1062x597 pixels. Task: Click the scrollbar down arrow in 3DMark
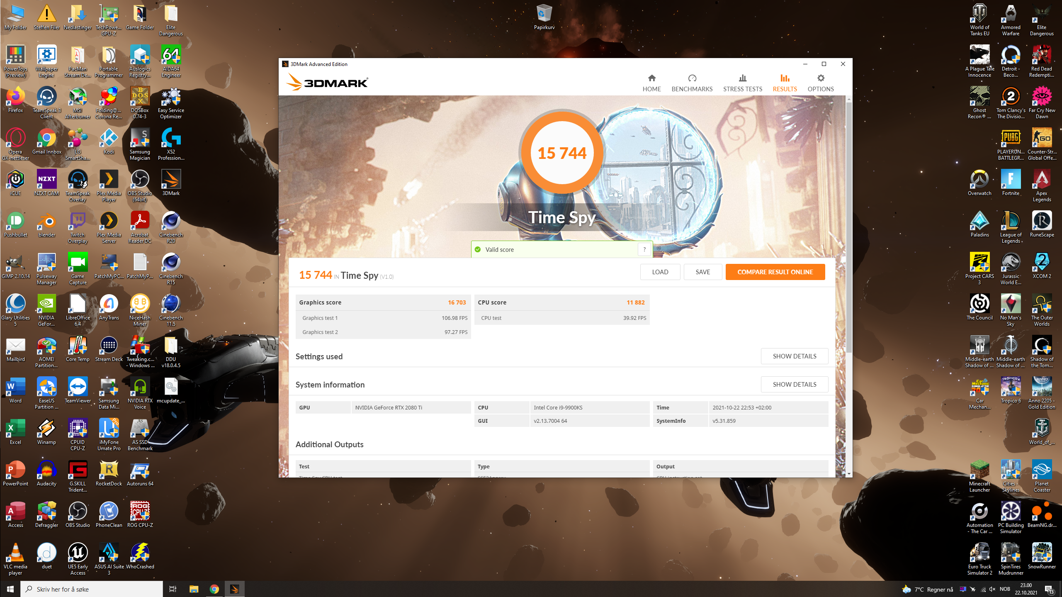point(848,473)
